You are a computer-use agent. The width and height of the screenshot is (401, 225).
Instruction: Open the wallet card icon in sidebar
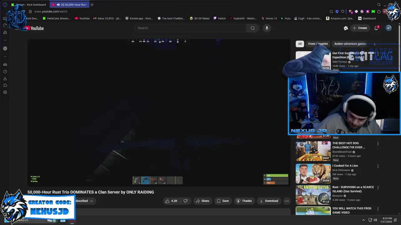5,65
